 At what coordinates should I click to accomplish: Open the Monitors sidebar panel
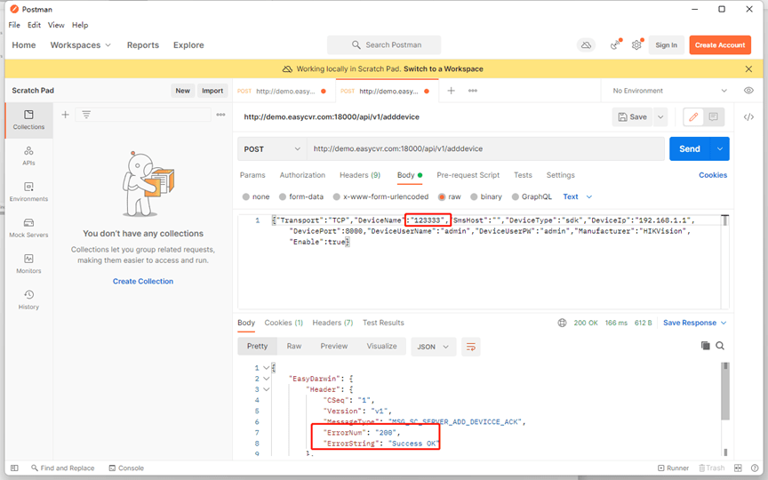(x=28, y=263)
